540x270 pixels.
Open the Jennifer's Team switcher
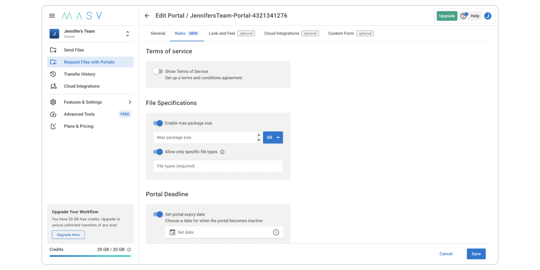(x=127, y=34)
